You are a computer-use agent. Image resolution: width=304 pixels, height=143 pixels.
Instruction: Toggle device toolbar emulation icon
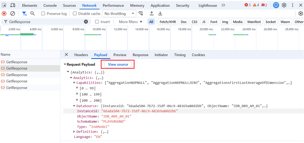pos(13,5)
